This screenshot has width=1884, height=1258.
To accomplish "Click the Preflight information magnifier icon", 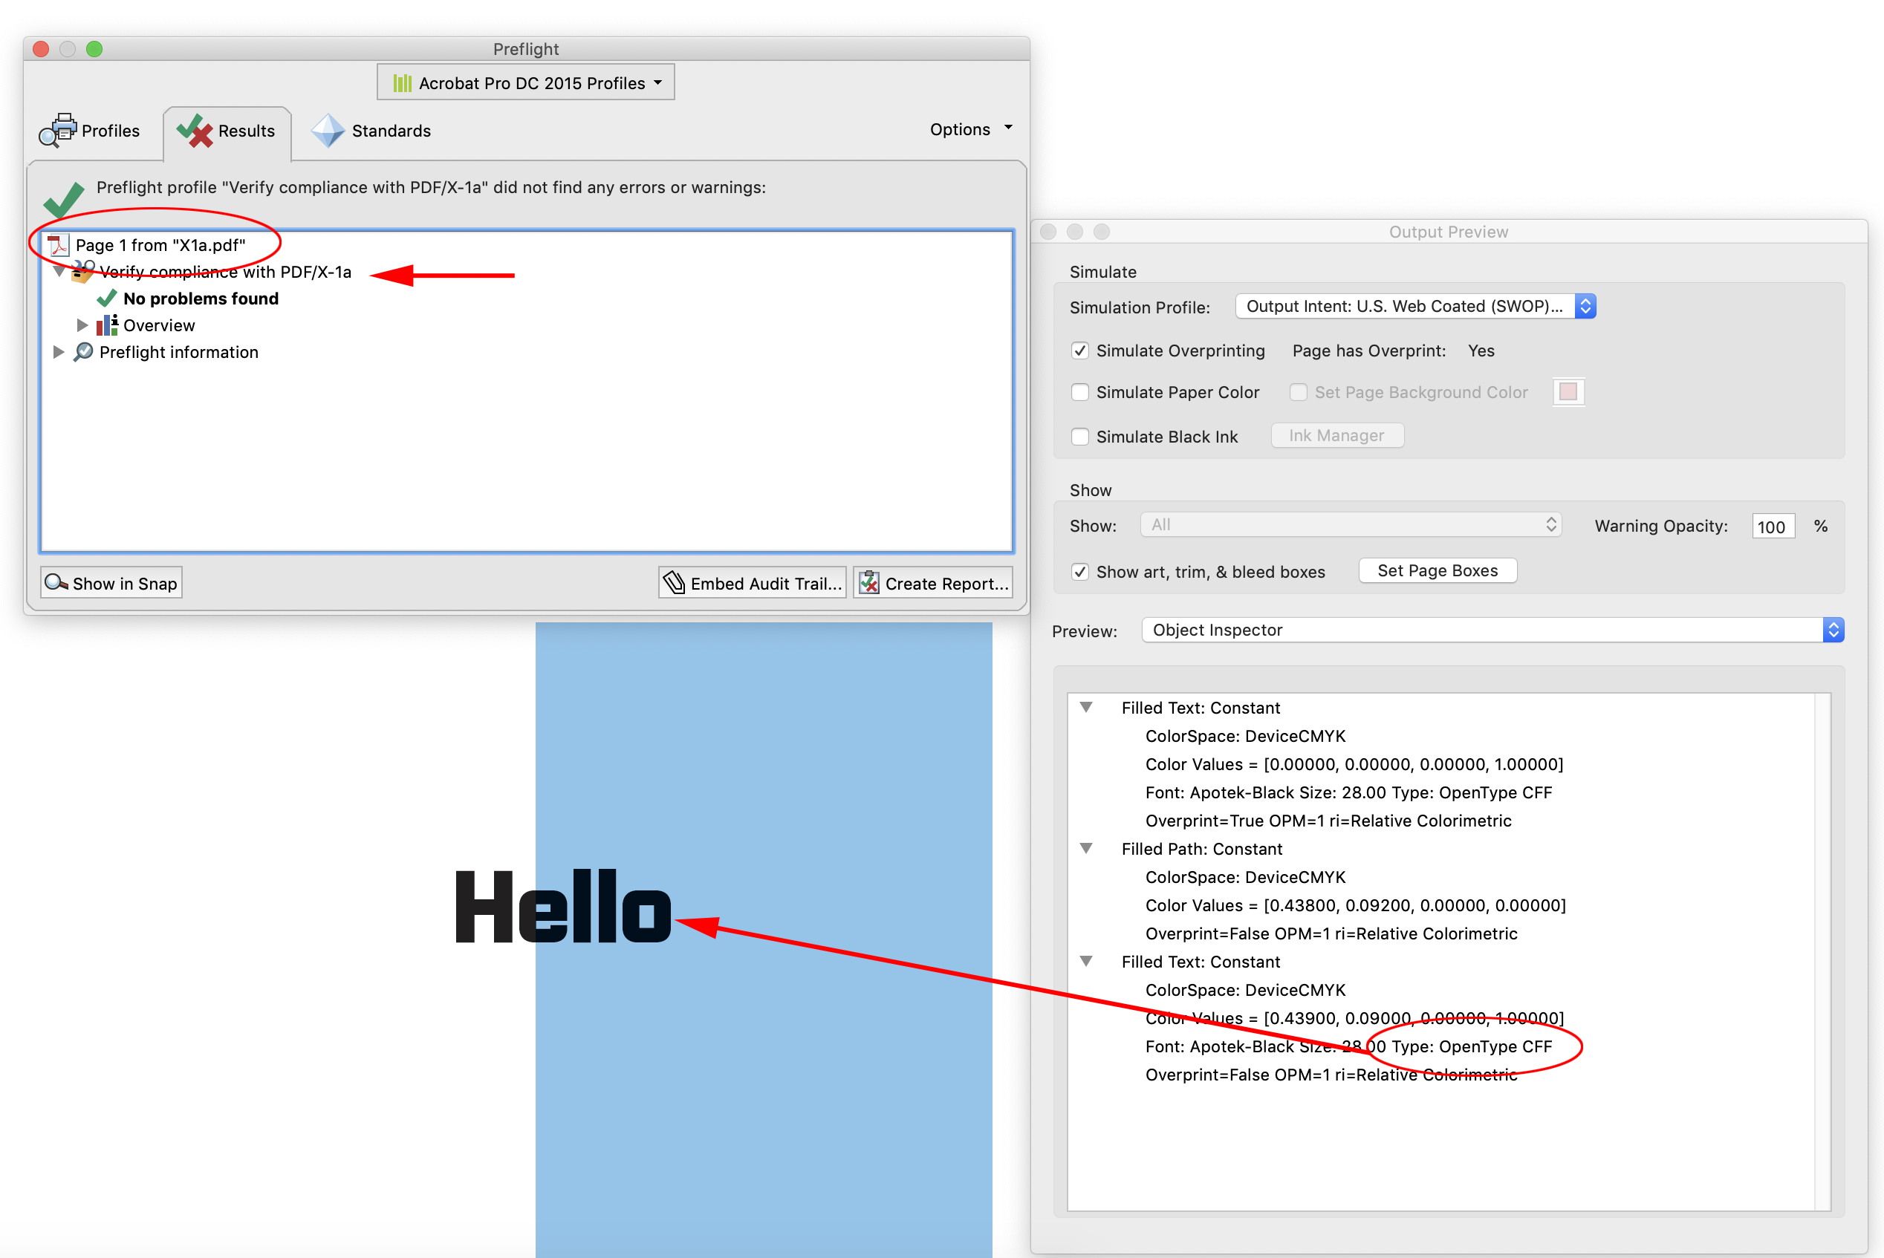I will (83, 352).
